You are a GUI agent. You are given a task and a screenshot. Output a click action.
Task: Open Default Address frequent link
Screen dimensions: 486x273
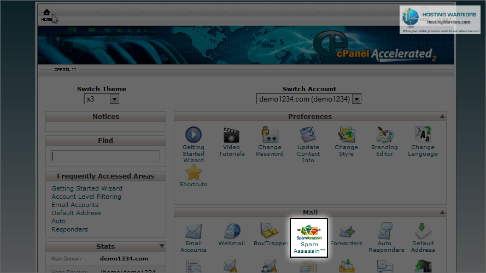pyautogui.click(x=76, y=213)
